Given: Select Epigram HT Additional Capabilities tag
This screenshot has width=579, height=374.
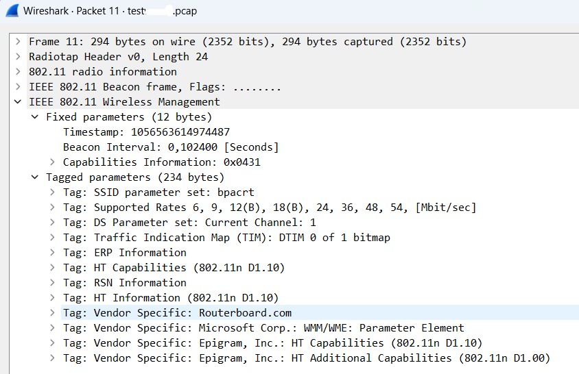Looking at the screenshot, I should (306, 358).
